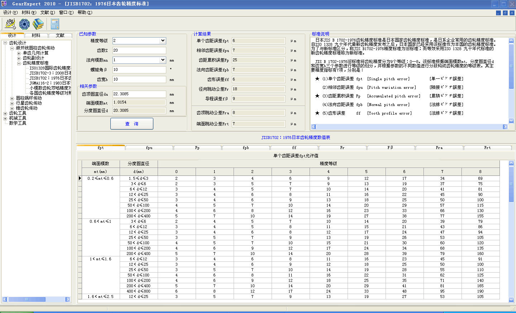The width and height of the screenshot is (516, 313).
Task: Click the 齿顶圆直径da field
Action: [x=139, y=94]
